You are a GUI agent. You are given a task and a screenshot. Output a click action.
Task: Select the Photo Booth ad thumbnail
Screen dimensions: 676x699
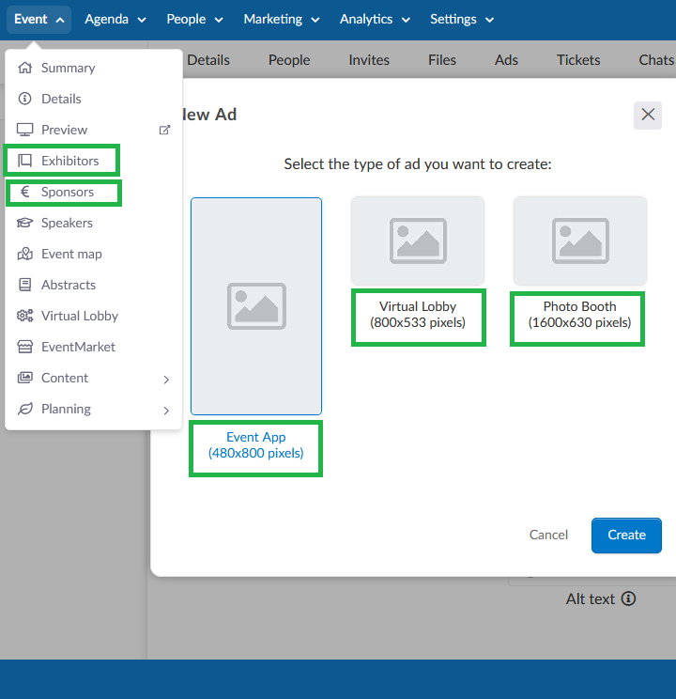[579, 241]
